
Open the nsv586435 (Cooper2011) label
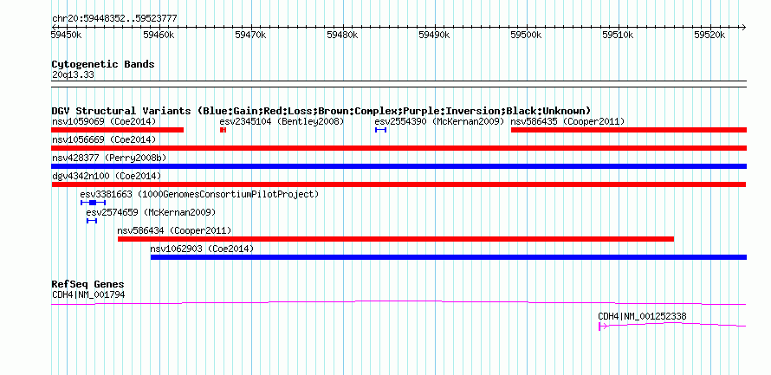pyautogui.click(x=568, y=121)
